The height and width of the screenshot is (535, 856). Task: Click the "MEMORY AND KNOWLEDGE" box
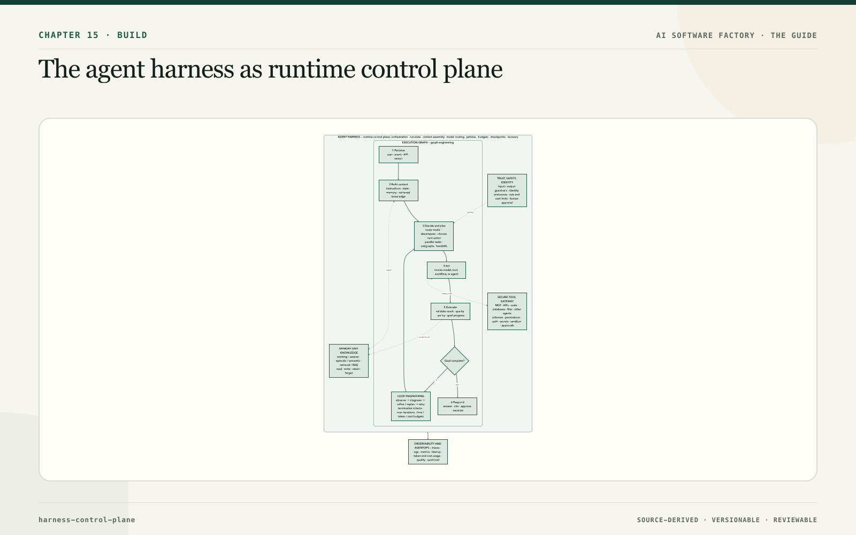349,361
